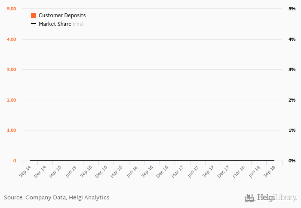Click the black Market Share line marker

pos(34,24)
